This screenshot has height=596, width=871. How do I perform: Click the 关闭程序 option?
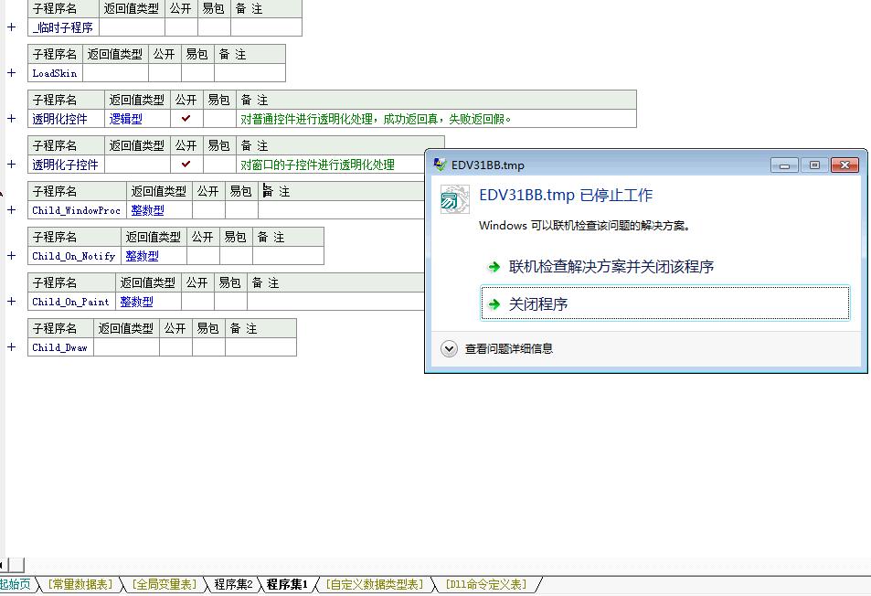pyautogui.click(x=665, y=303)
